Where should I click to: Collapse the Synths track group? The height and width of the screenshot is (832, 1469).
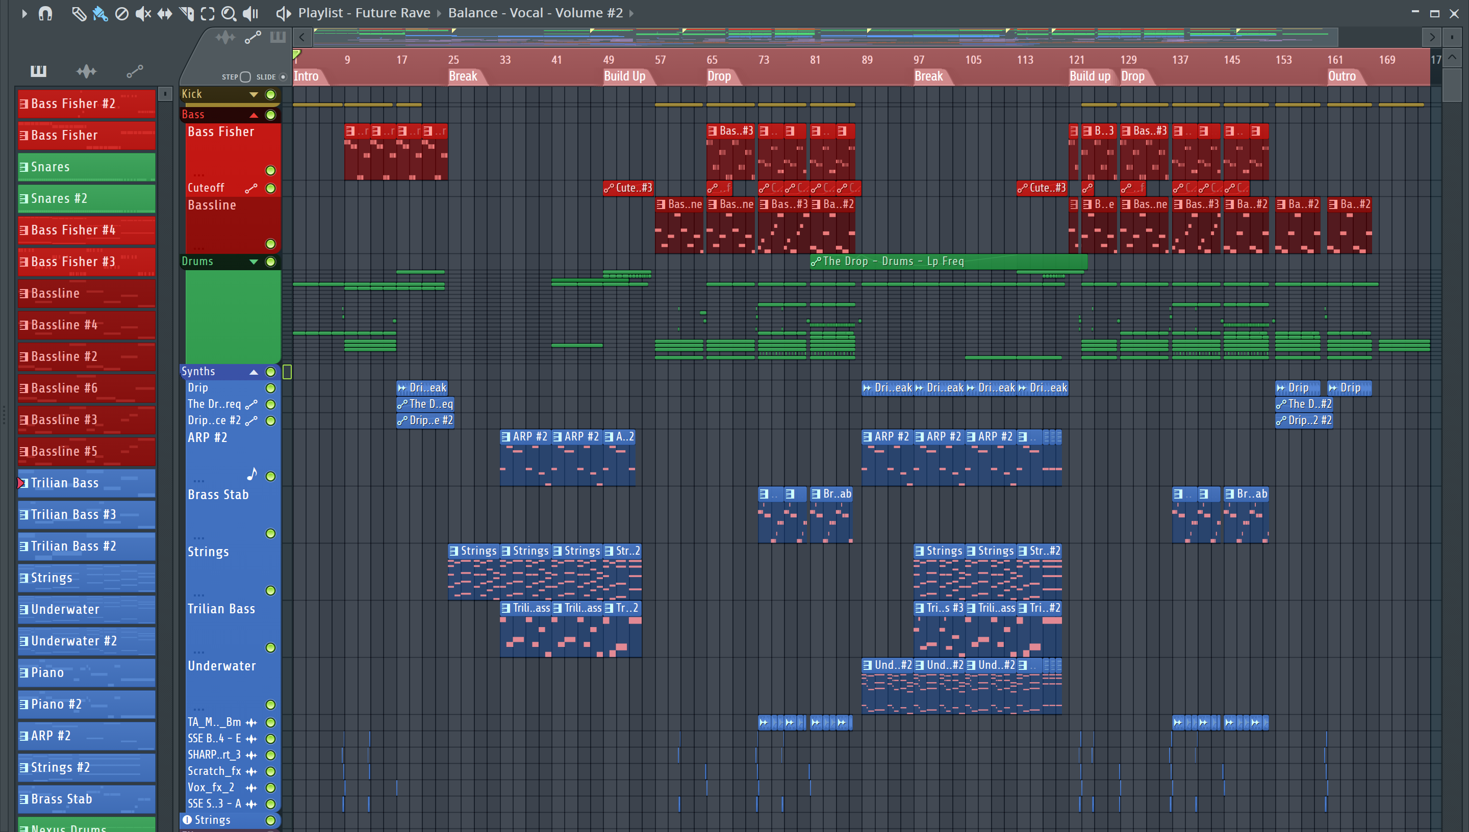[x=253, y=372]
